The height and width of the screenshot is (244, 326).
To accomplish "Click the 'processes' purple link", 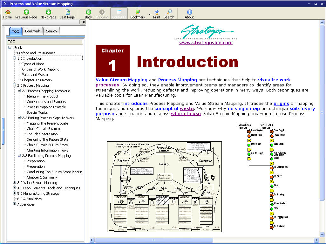I will [107, 85].
